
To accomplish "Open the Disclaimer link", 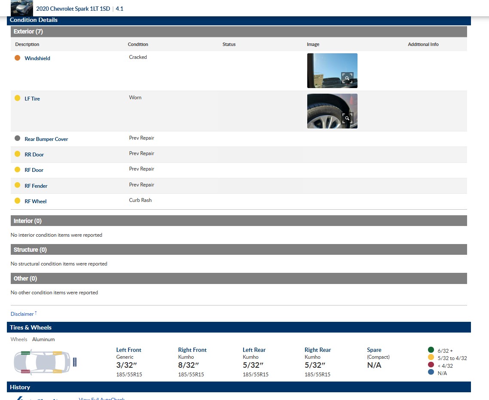I will (x=23, y=314).
